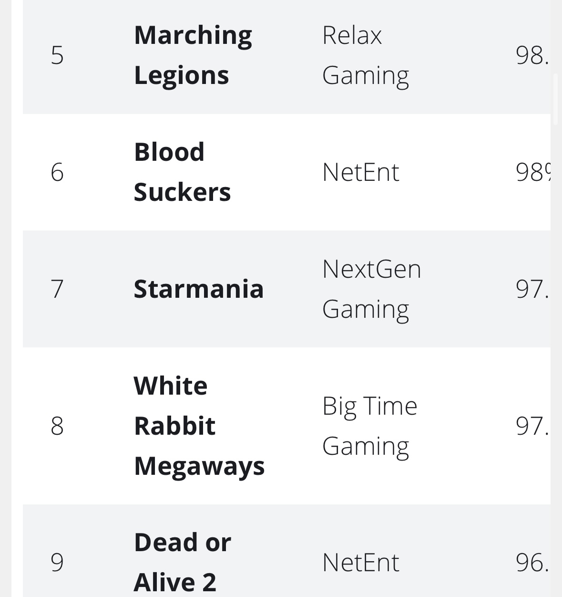Screen dimensions: 562x597
Task: Open White Rabbit Megaways entry
Action: [x=199, y=426]
